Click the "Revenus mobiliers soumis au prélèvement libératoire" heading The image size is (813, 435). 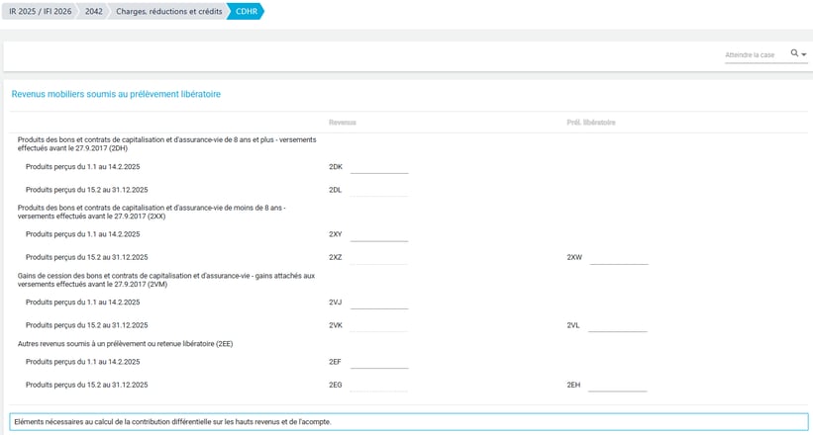click(x=116, y=95)
